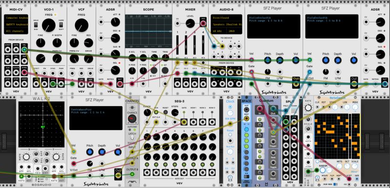Image resolution: width=390 pixels, height=188 pixels.
Task: Click the SCOPE X IN jack
Action: click(132, 84)
